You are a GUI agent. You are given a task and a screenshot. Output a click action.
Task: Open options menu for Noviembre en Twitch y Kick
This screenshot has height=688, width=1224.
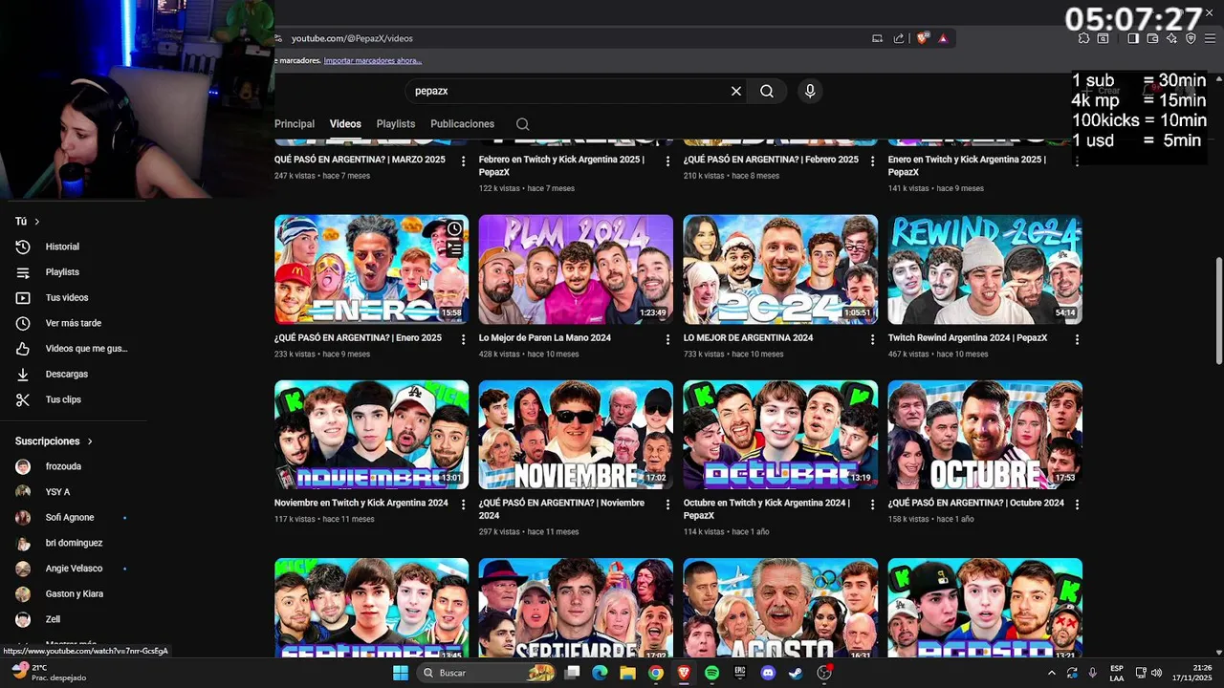tap(463, 505)
